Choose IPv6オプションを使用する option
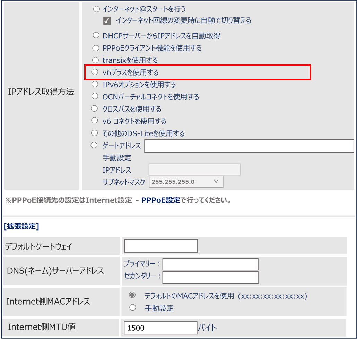This screenshot has height=339, width=357. 95,84
